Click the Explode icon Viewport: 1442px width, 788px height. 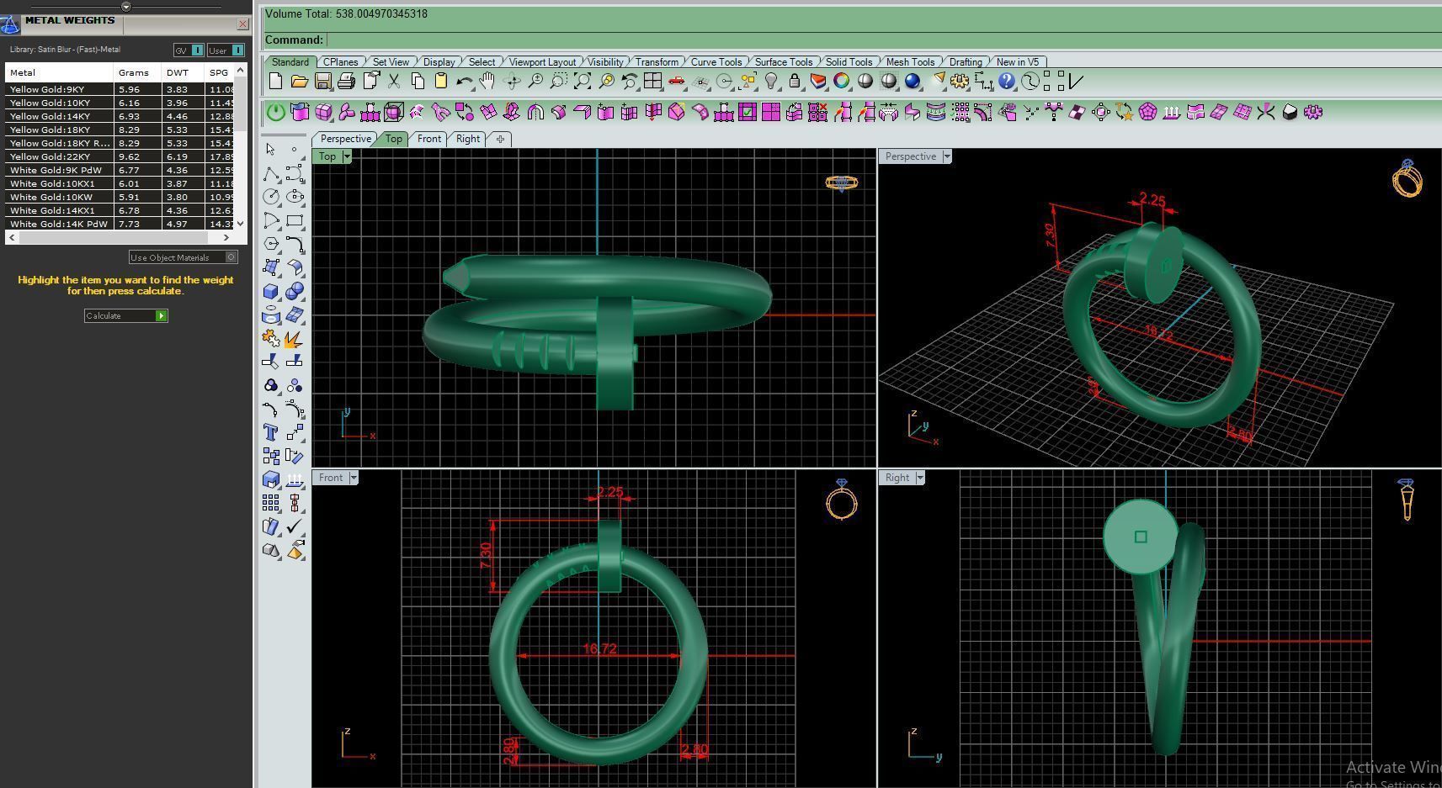click(295, 338)
